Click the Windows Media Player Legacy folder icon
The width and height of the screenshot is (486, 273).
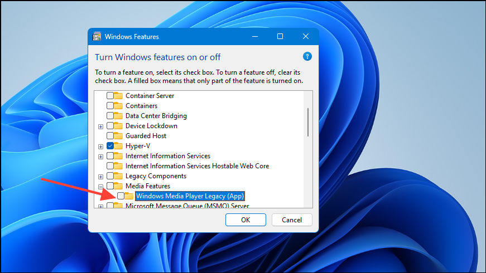[129, 196]
